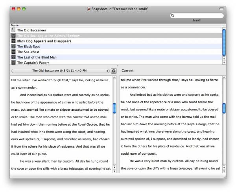Click "could learn of our guest." in the Current pane

click(139, 154)
